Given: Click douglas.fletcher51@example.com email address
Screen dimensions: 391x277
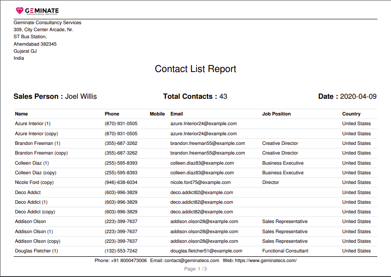Looking at the screenshot, I should [x=206, y=251].
